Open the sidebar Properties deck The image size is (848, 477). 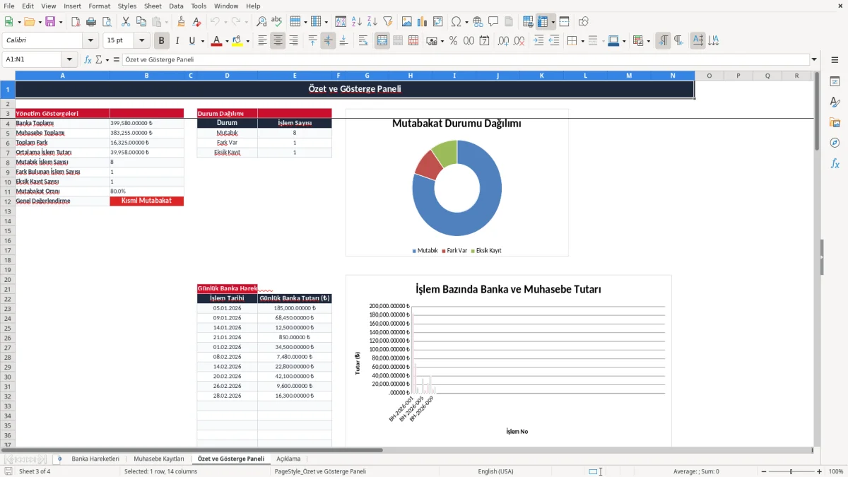(835, 81)
